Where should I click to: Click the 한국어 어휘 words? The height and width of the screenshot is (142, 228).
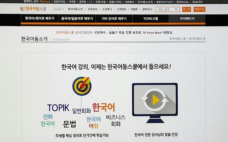coord(93,122)
